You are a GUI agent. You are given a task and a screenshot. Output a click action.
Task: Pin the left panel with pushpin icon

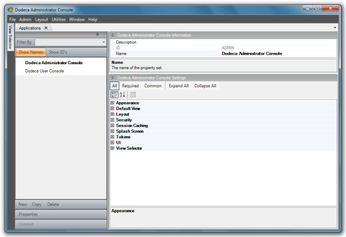pyautogui.click(x=97, y=35)
